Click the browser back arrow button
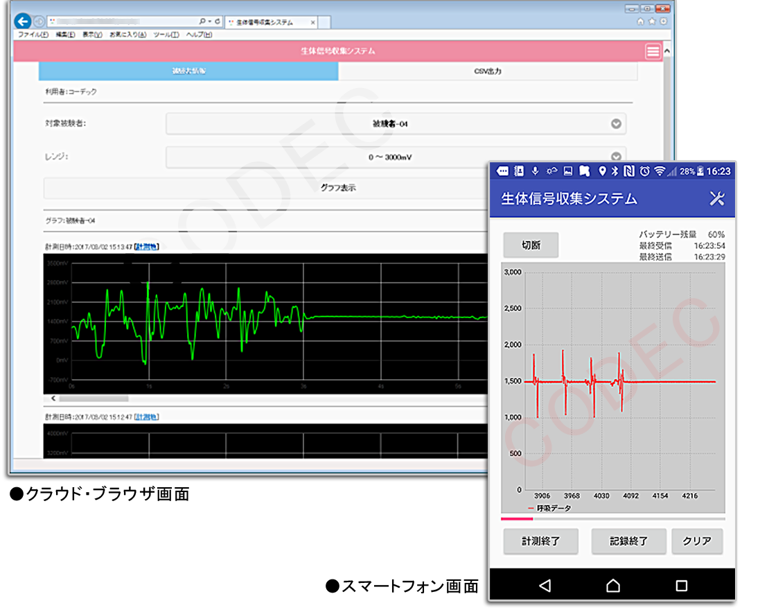The width and height of the screenshot is (769, 612). tap(23, 21)
